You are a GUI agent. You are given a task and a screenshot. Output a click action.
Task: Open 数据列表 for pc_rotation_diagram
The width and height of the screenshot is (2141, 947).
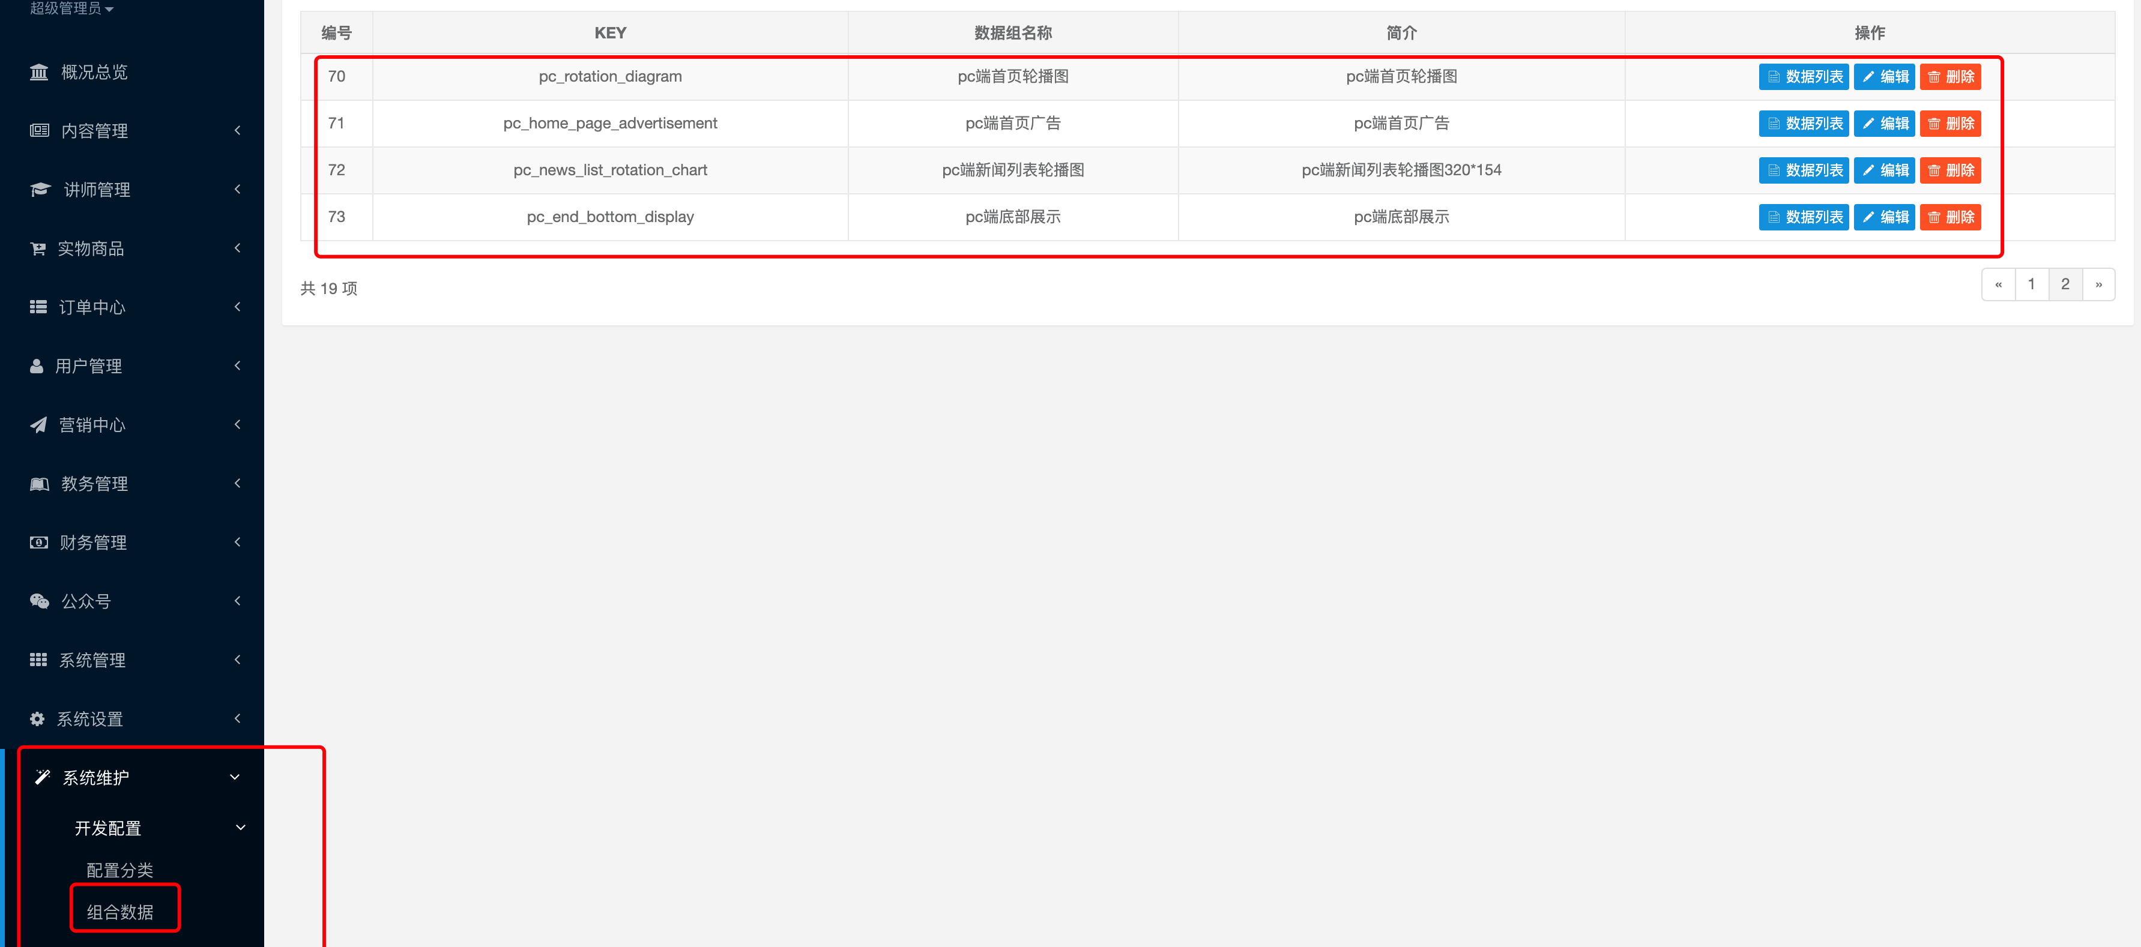coord(1804,77)
